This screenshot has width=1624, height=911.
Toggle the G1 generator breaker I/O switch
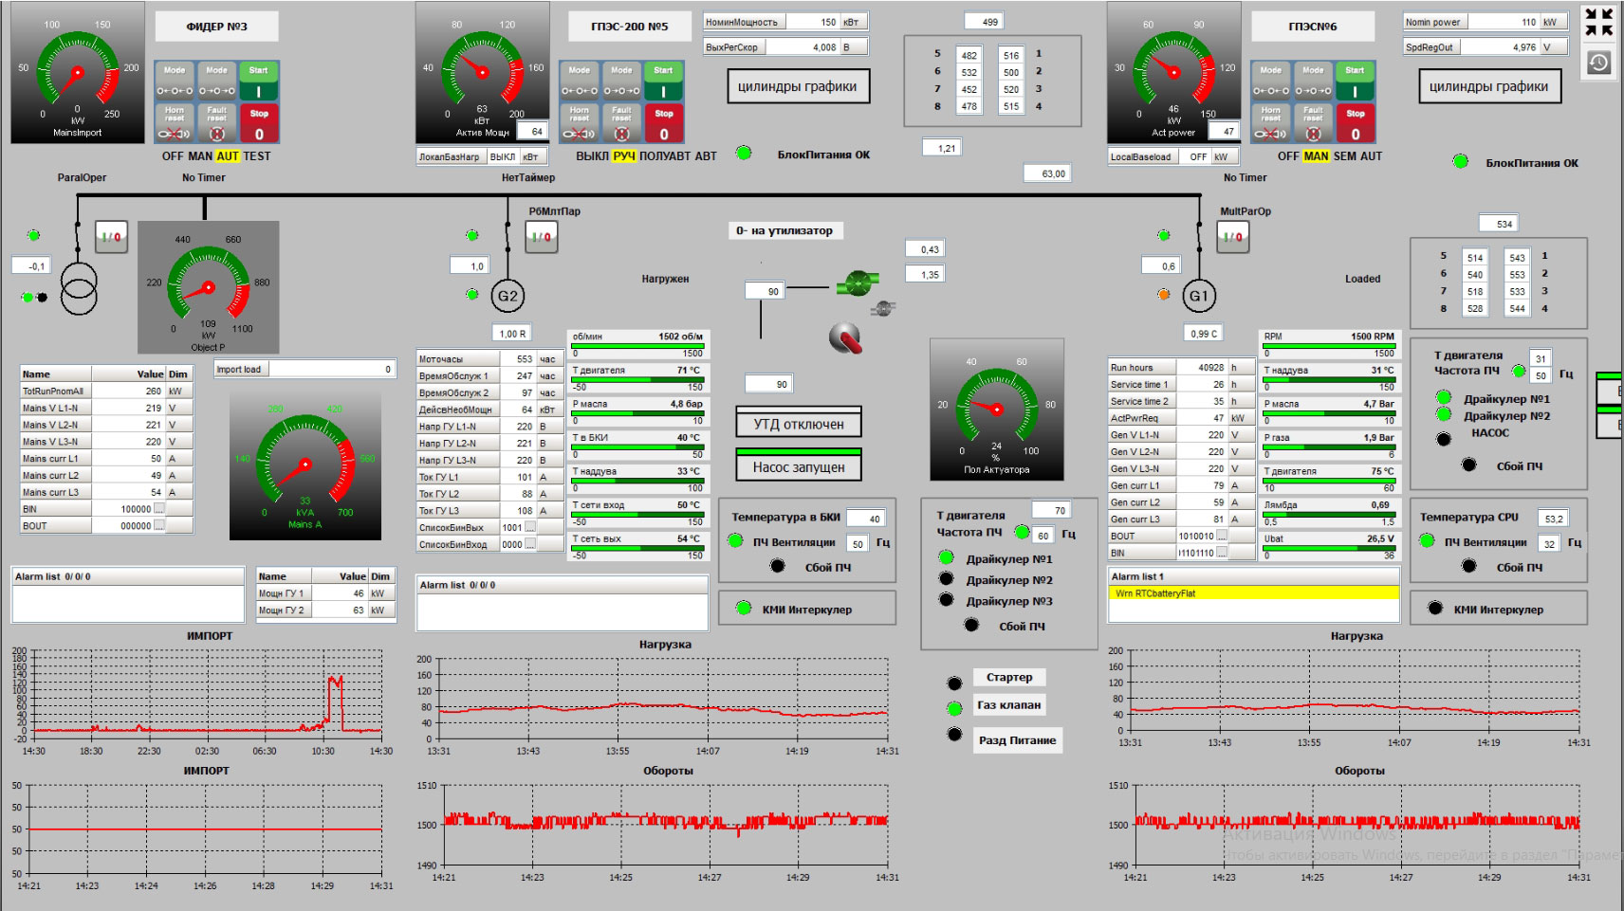click(x=1232, y=237)
